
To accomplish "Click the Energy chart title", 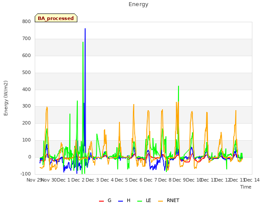I will (139, 4).
